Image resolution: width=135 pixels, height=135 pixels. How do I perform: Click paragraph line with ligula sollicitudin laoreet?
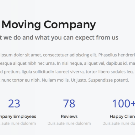point(67,72)
